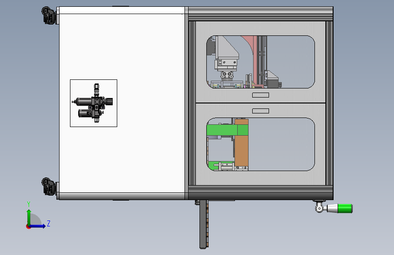Select the green bar inside the lower window
The height and width of the screenshot is (255, 394).
pyautogui.click(x=227, y=130)
